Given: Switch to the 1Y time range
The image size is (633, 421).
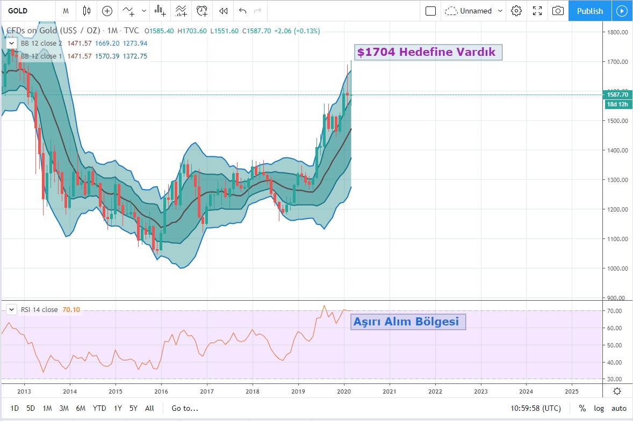Looking at the screenshot, I should click(x=118, y=408).
